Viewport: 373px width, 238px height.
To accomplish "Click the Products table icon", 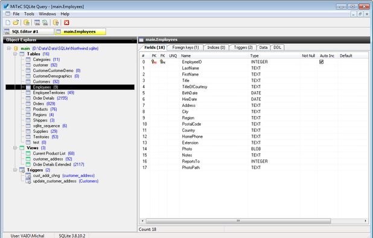I will (x=28, y=109).
